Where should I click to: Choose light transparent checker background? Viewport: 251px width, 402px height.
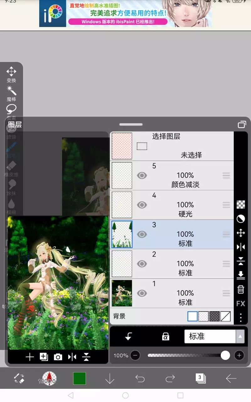(204, 316)
